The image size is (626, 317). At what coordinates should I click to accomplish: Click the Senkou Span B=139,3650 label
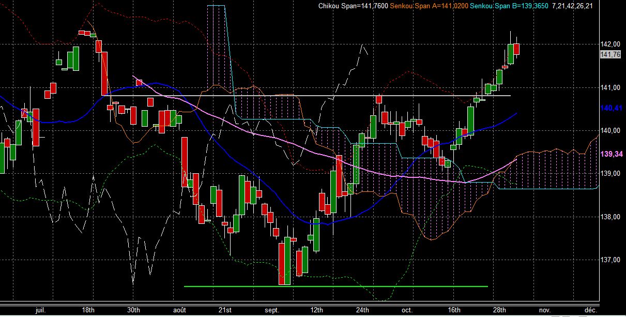click(x=509, y=6)
